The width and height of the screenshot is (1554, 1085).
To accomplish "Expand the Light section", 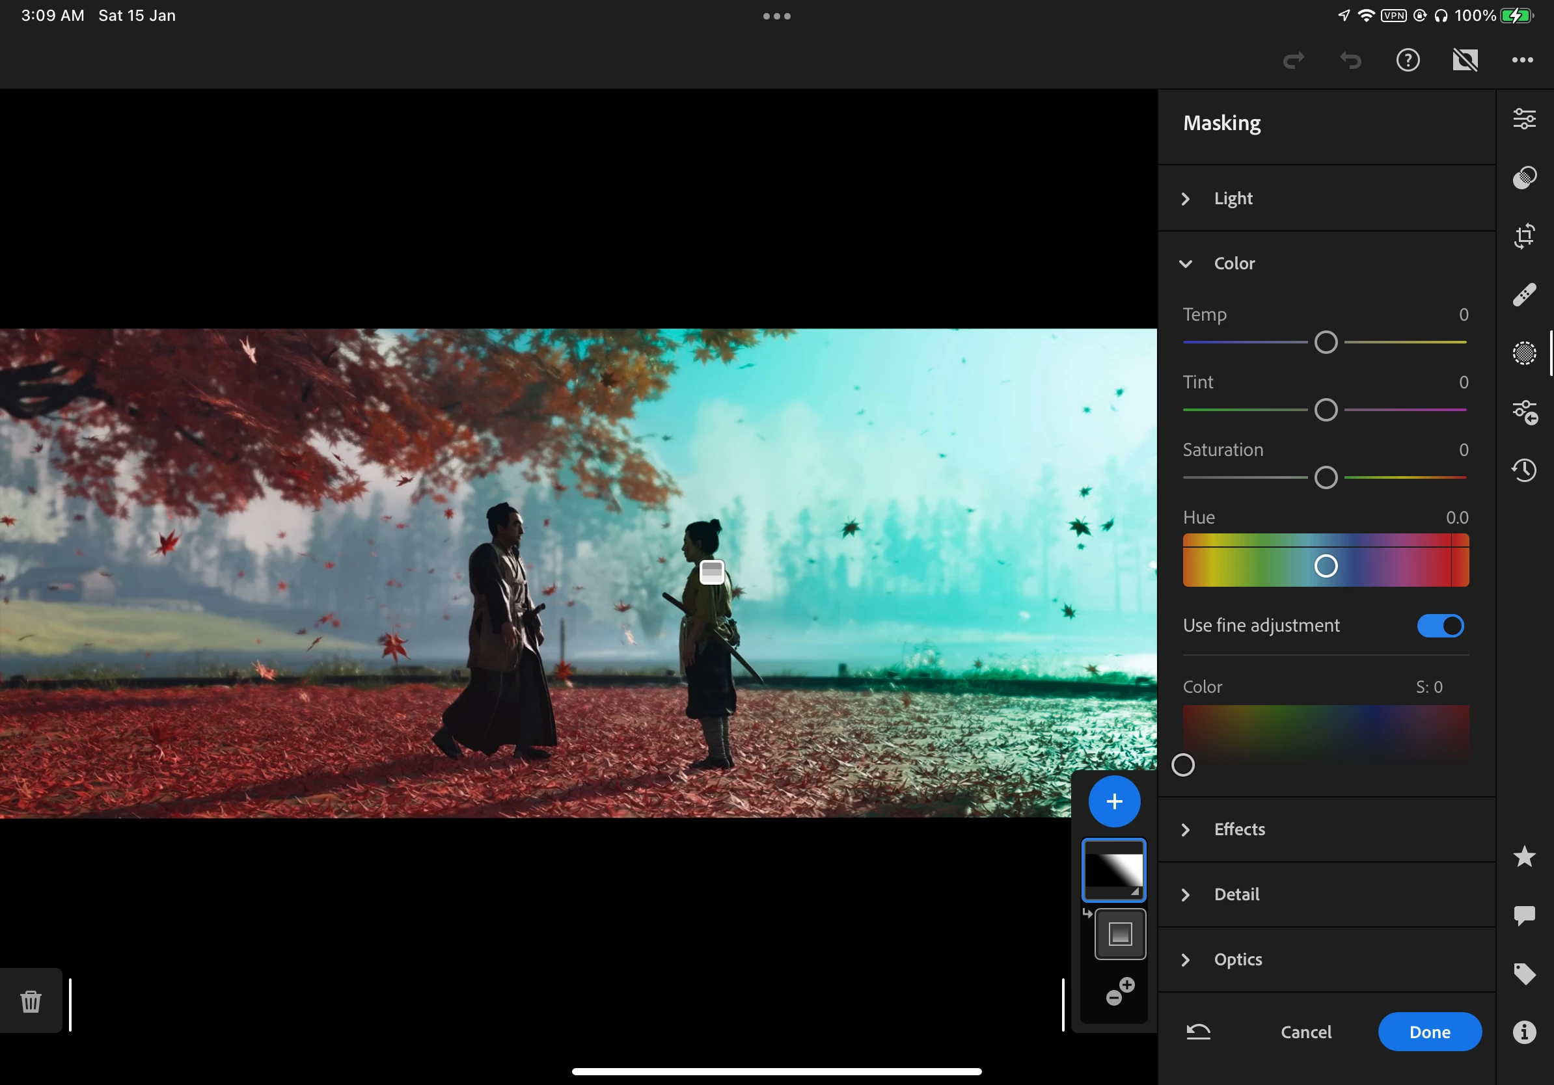I will (1233, 198).
